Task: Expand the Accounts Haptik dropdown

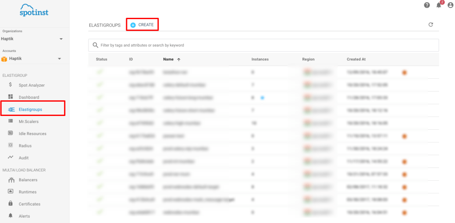Action: point(59,59)
